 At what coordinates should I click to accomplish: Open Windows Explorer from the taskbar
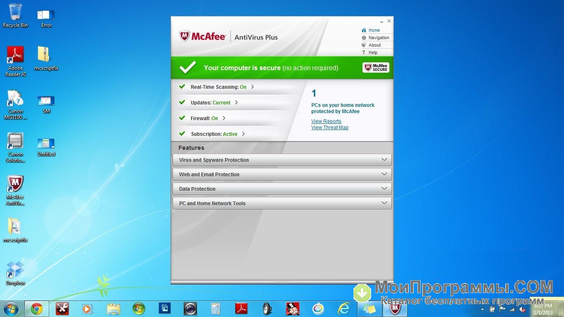point(113,308)
